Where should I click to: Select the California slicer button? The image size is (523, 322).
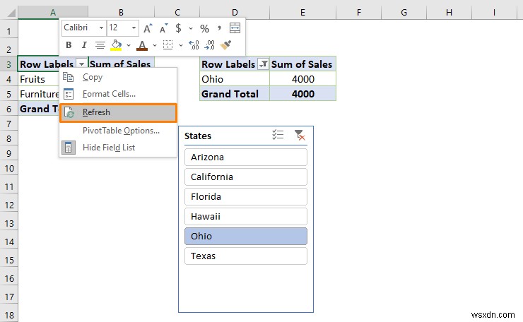245,177
